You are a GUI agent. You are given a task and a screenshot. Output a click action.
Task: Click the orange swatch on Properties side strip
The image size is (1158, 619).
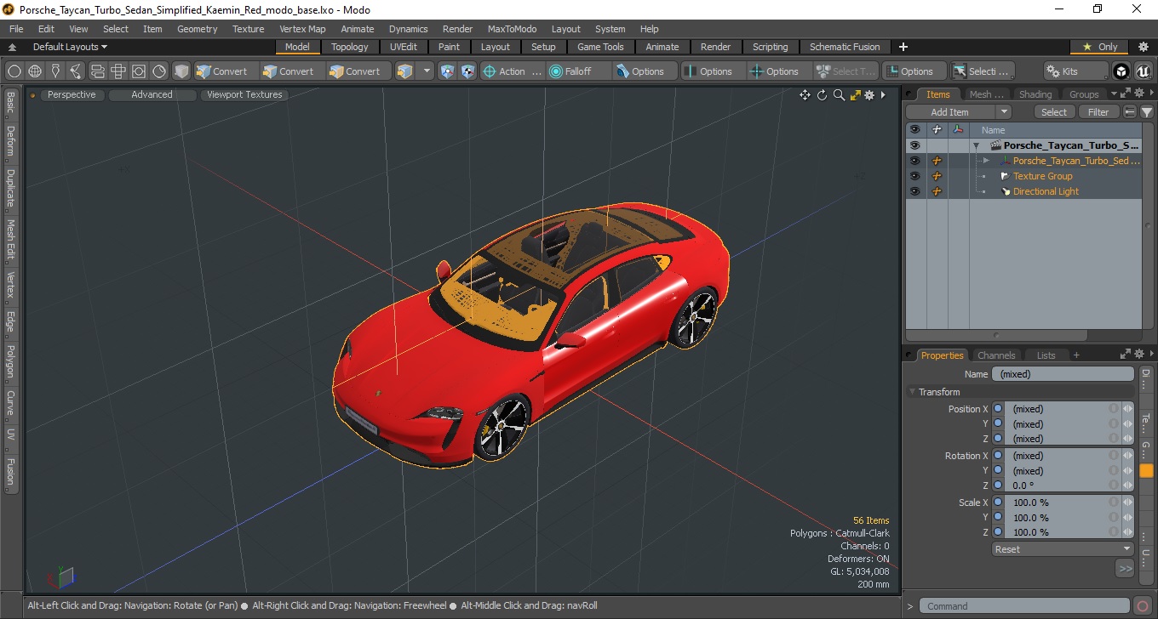tap(1146, 471)
